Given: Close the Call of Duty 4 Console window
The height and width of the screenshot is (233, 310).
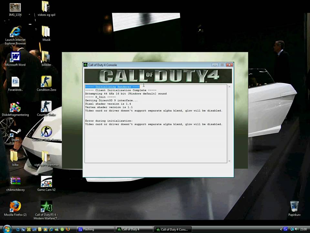Looking at the screenshot, I should pyautogui.click(x=229, y=65).
